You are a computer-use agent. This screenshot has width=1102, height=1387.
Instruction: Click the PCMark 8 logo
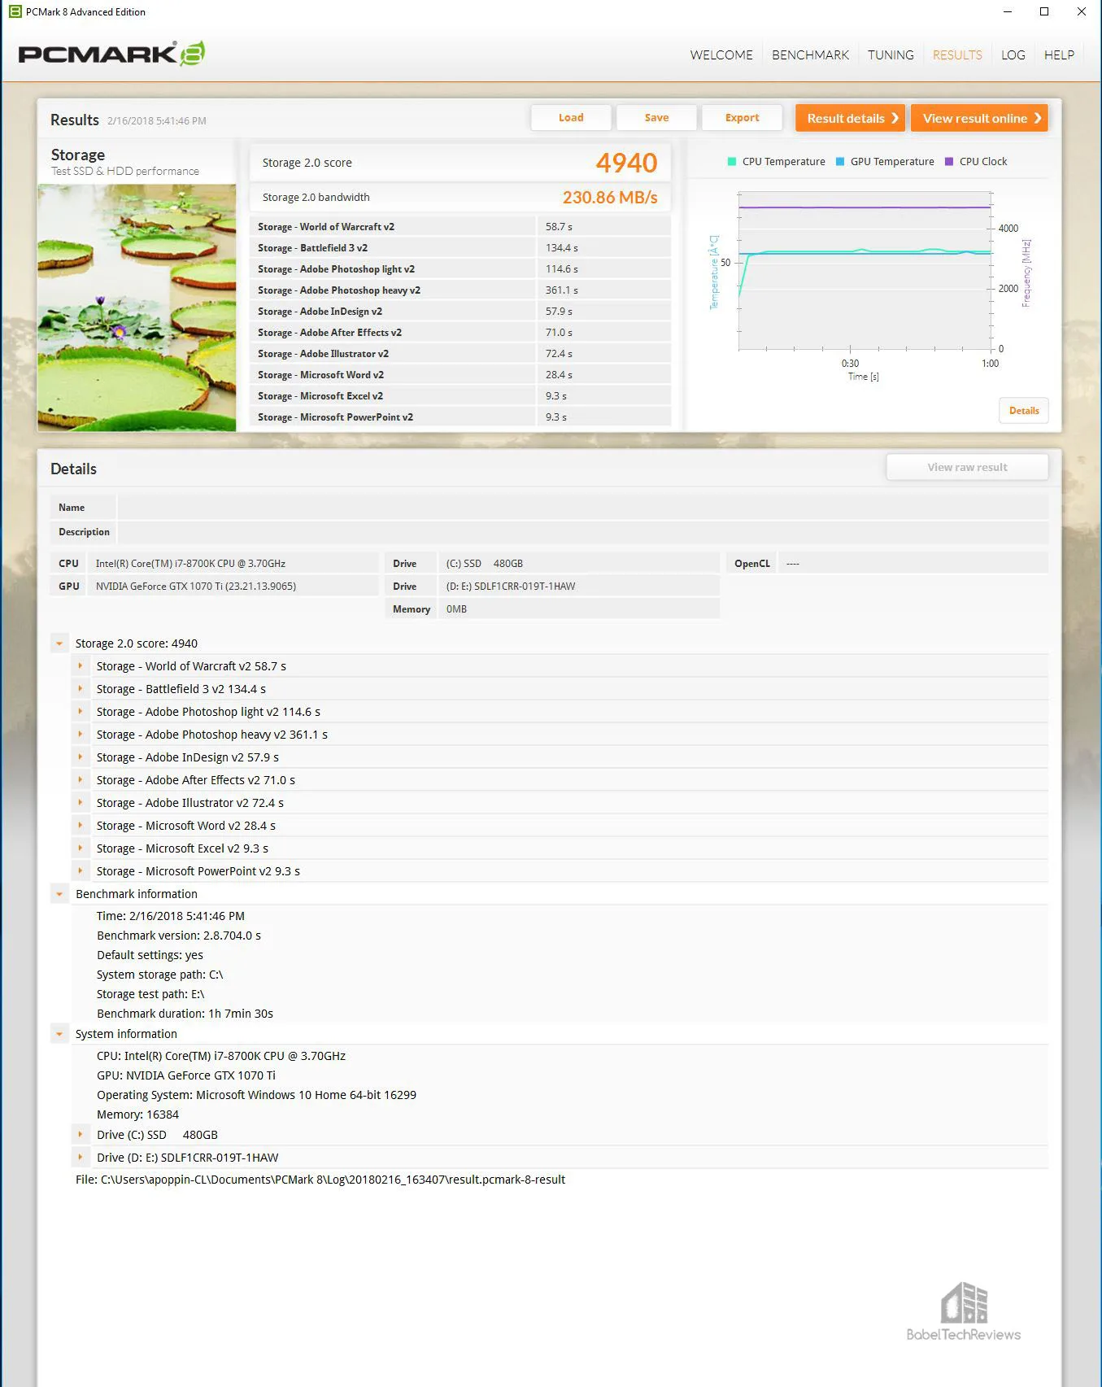[111, 54]
